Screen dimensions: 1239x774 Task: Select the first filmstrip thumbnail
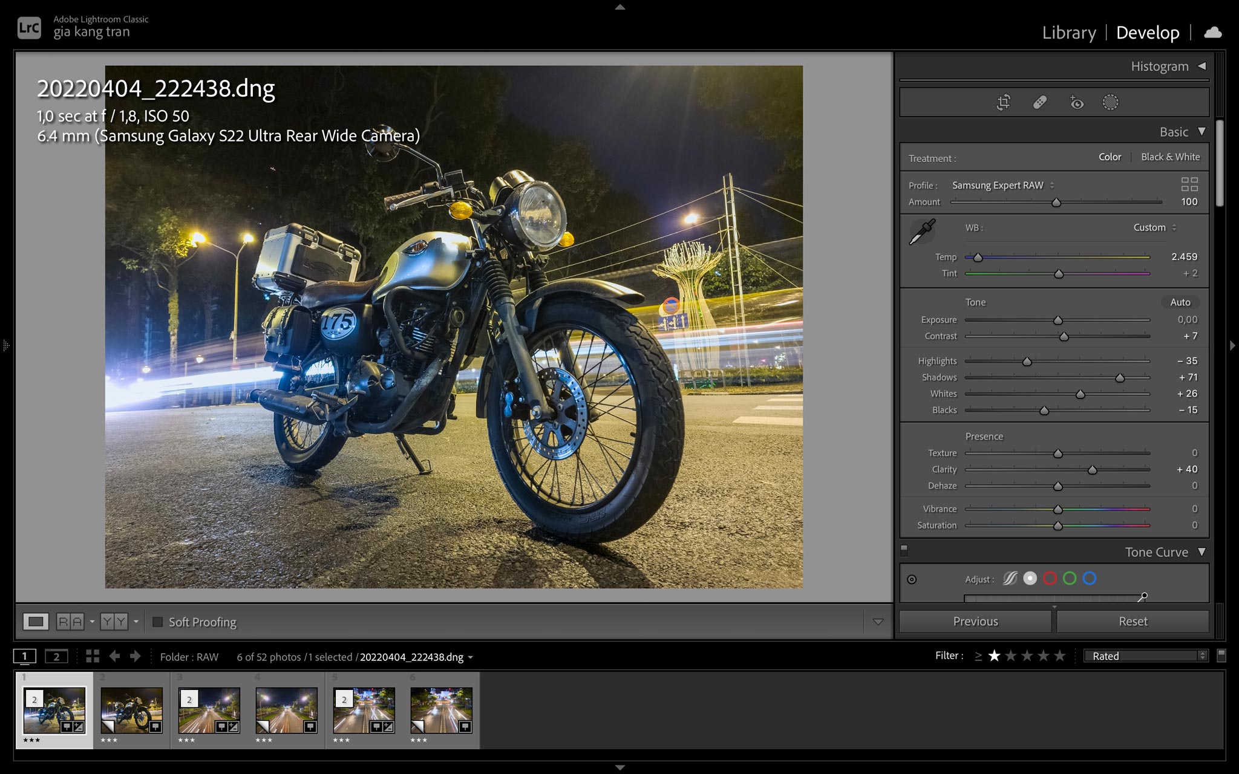(54, 710)
